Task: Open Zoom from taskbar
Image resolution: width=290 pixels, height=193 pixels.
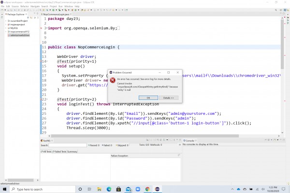Action: pyautogui.click(x=138, y=189)
